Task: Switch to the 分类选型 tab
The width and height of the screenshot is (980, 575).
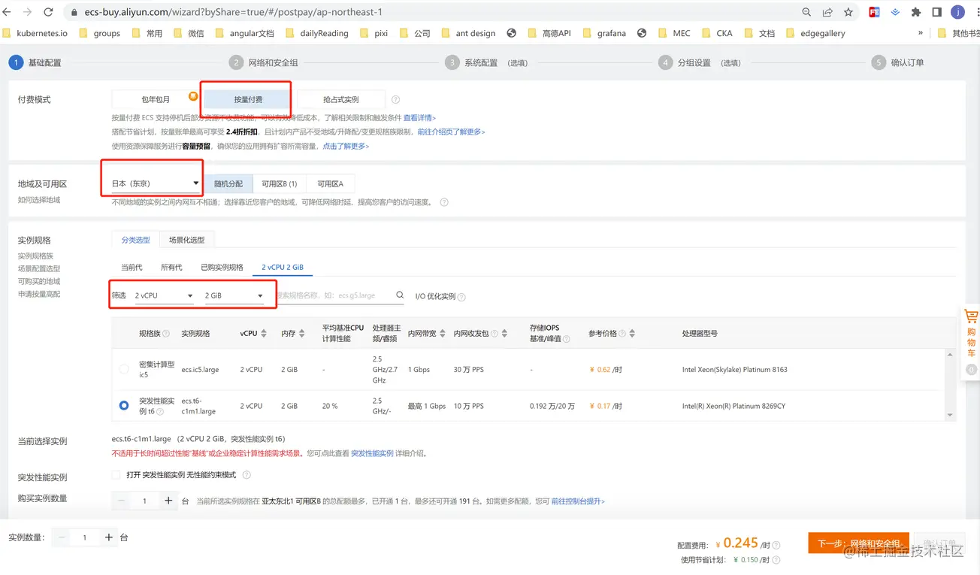Action: [136, 240]
